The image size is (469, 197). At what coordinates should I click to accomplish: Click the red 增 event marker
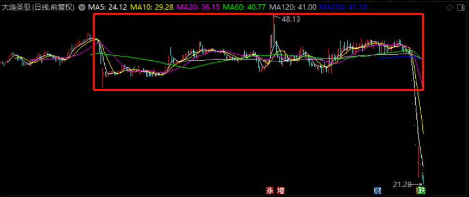tap(281, 190)
